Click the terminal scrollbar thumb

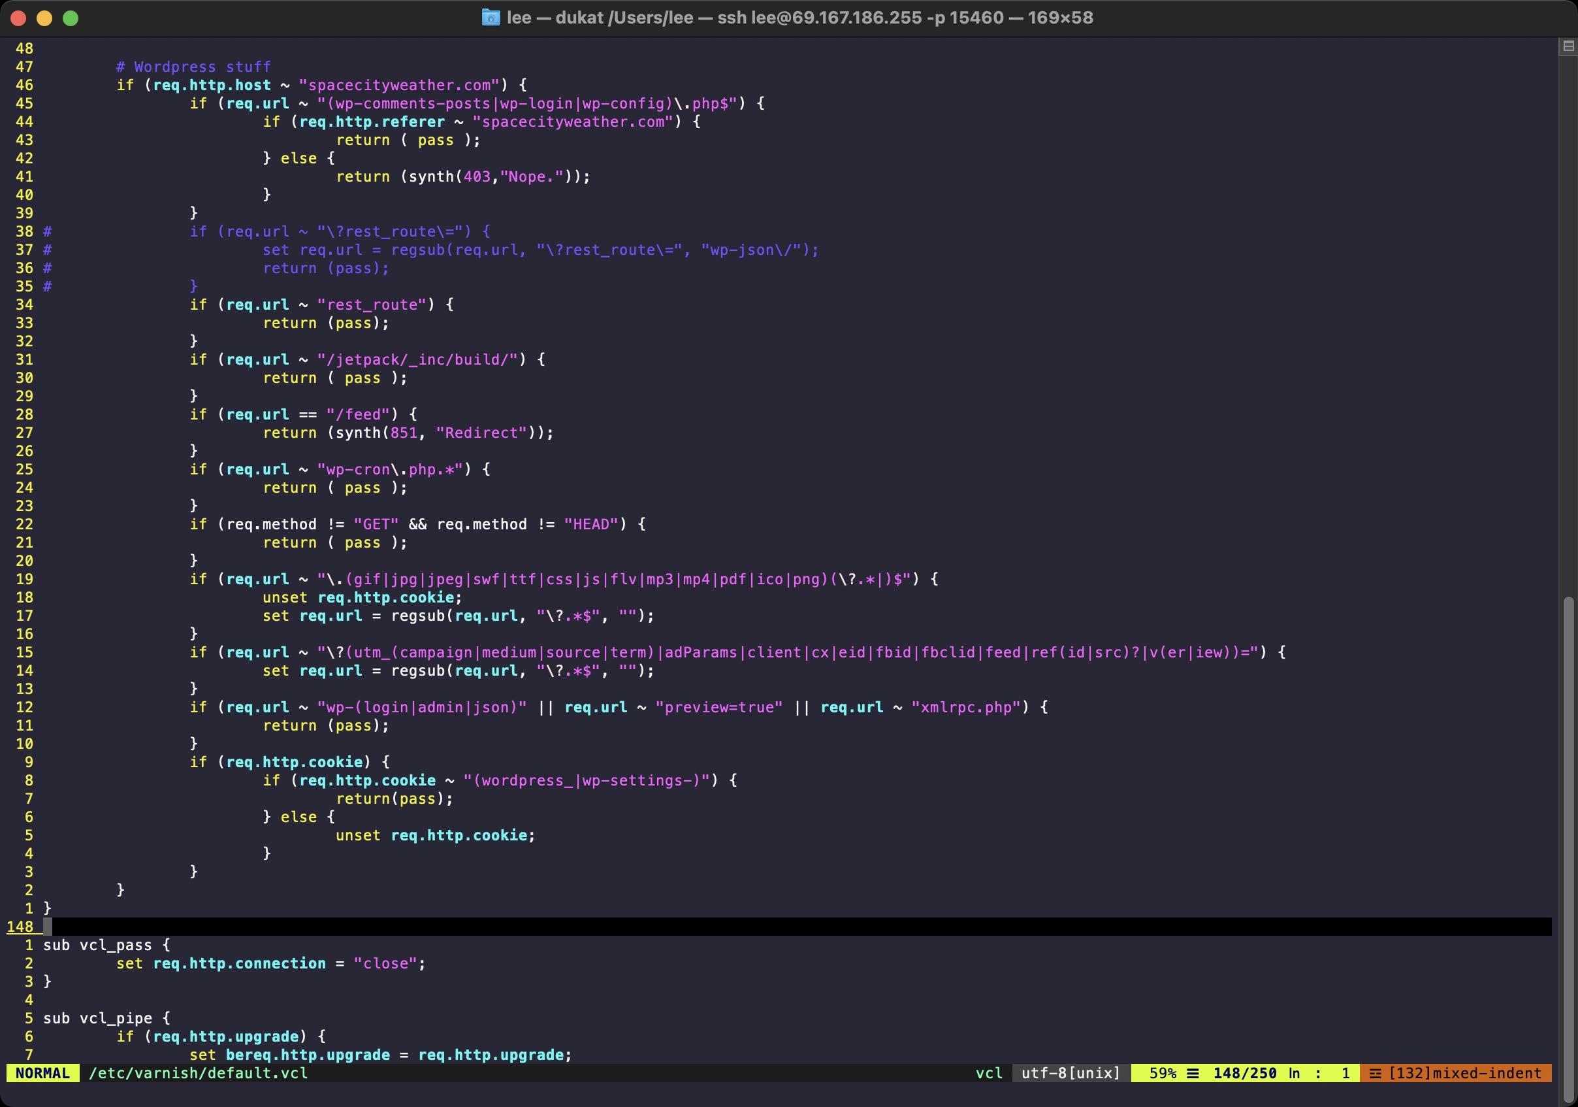tap(1568, 846)
